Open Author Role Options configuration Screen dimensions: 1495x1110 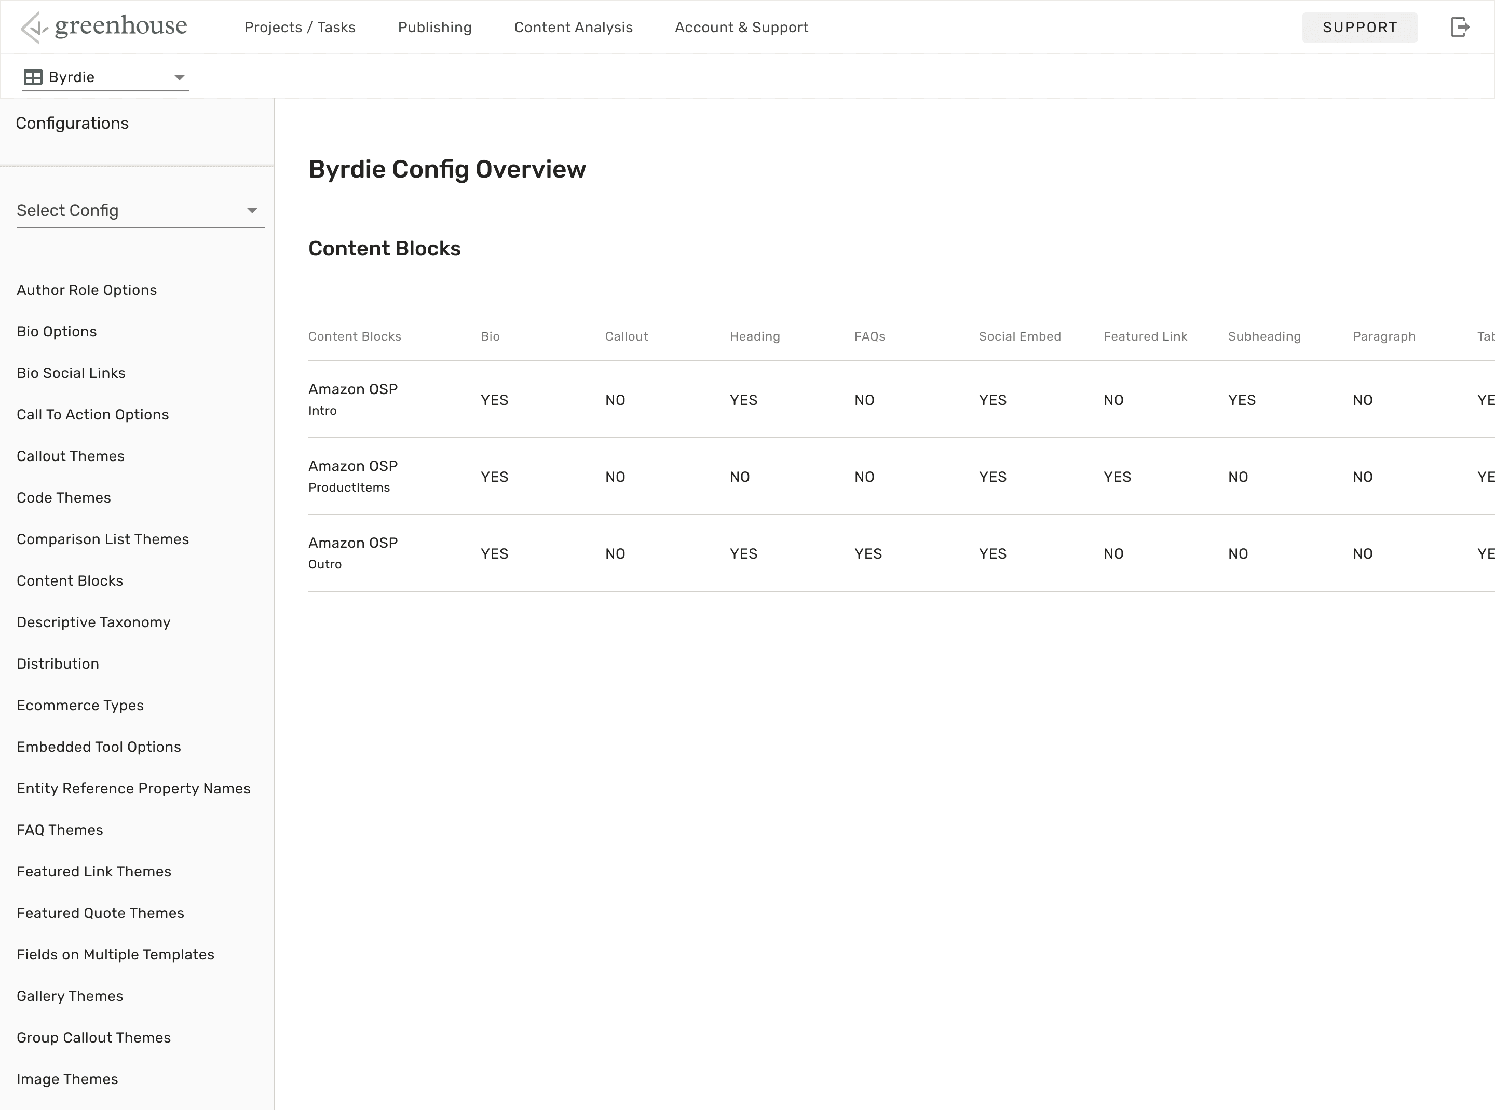coord(87,290)
